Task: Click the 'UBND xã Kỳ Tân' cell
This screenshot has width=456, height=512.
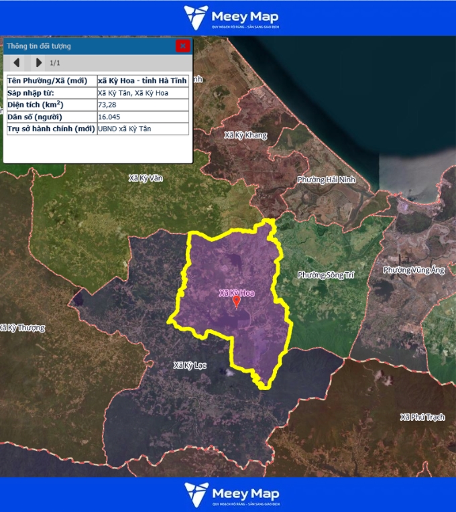Action: tap(142, 129)
